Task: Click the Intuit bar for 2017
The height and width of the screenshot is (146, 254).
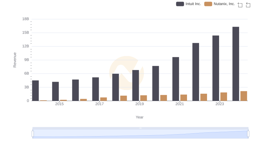Action: (x=96, y=89)
